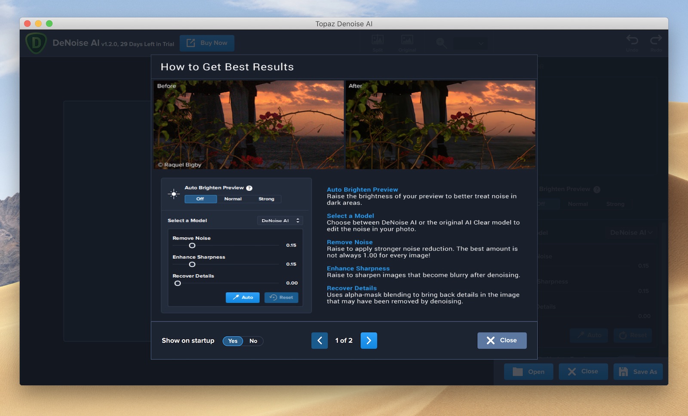Click the Reset button in the dialog

click(x=281, y=297)
